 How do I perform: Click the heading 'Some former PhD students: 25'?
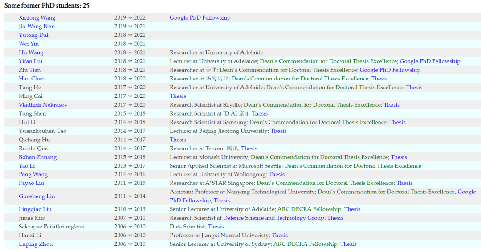pyautogui.click(x=47, y=5)
